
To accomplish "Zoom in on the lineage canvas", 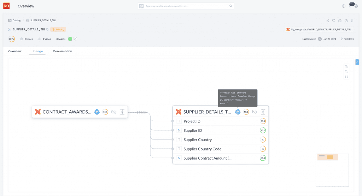I will (x=346, y=66).
